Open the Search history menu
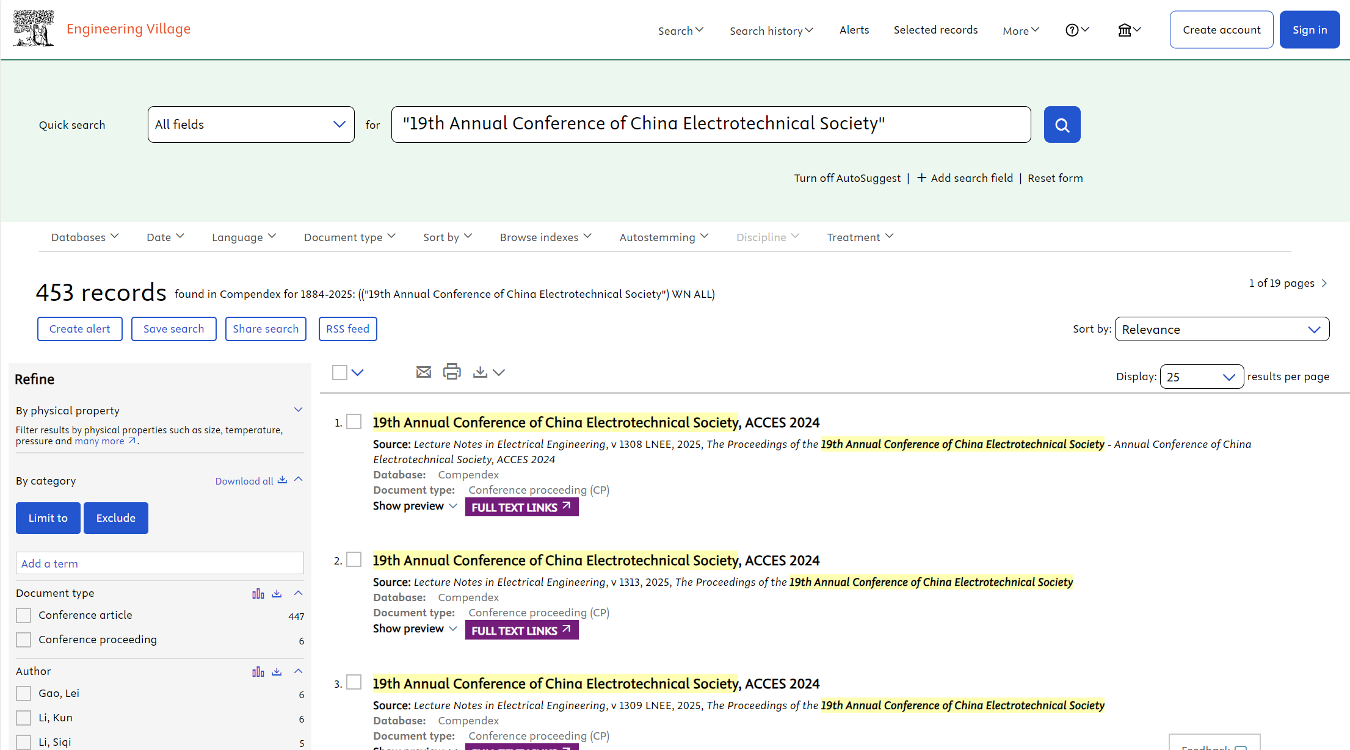This screenshot has height=750, width=1350. point(771,31)
